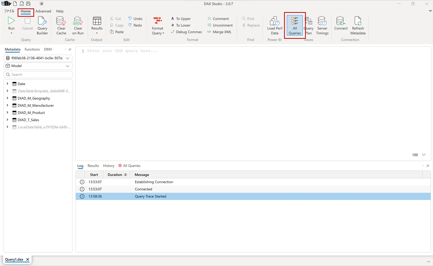This screenshot has width=433, height=266.
Task: Open the ファイル menu
Action: point(9,11)
